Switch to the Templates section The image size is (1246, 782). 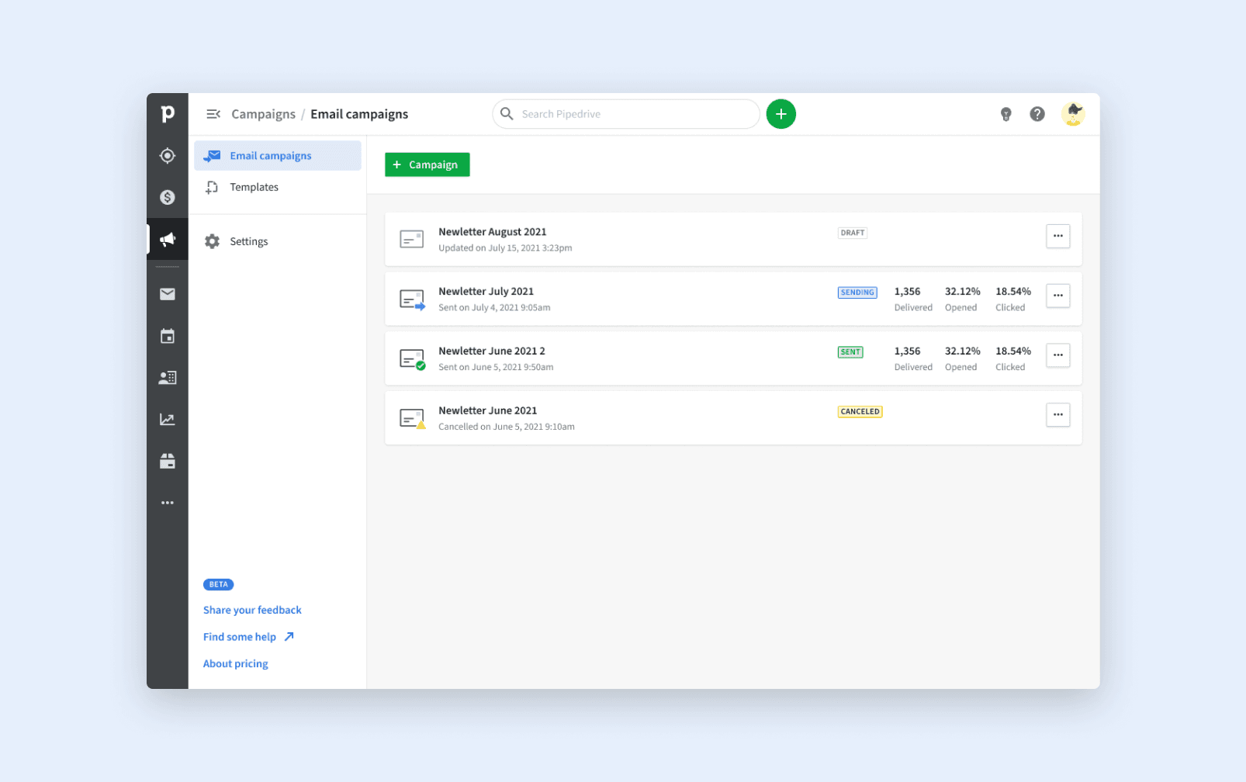tap(254, 186)
